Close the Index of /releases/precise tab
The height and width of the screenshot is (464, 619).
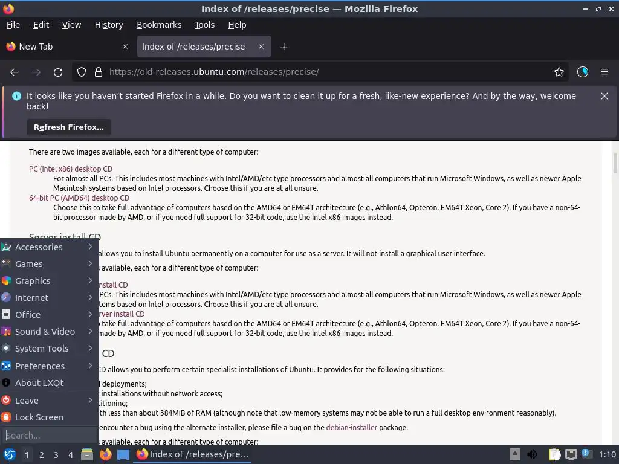tap(261, 47)
